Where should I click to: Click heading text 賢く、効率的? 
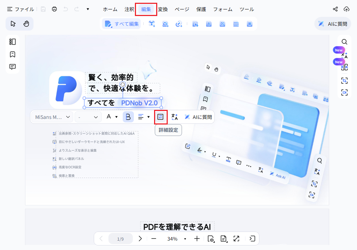111,78
